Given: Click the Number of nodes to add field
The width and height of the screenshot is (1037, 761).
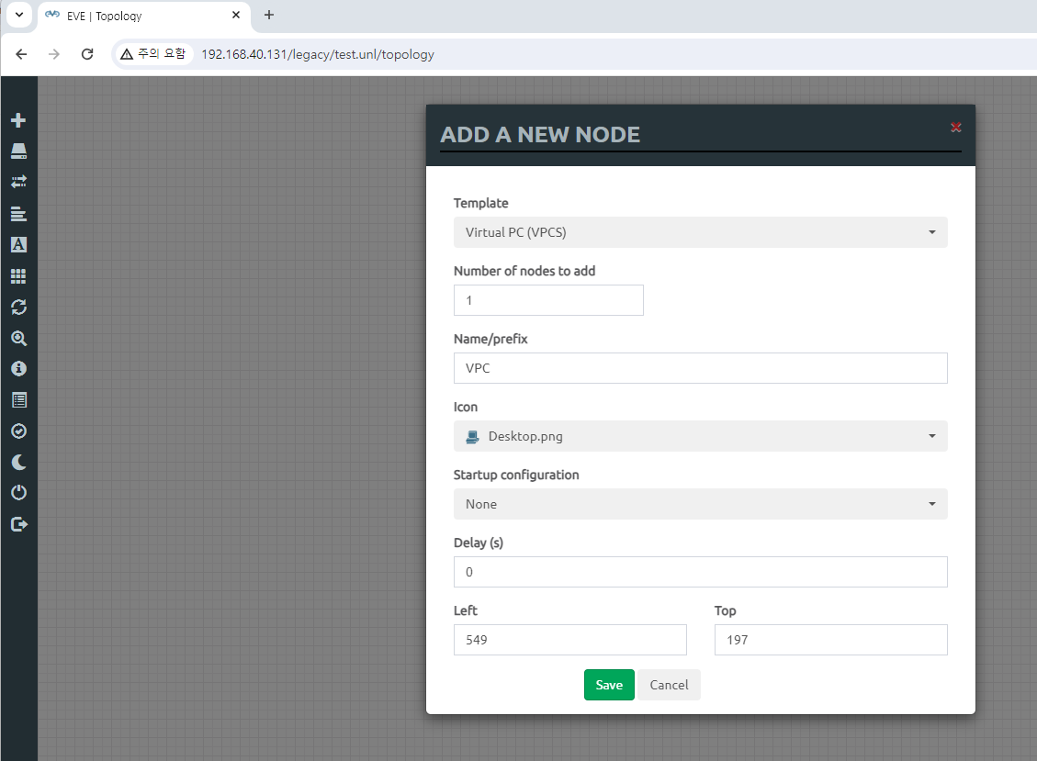Looking at the screenshot, I should (548, 300).
